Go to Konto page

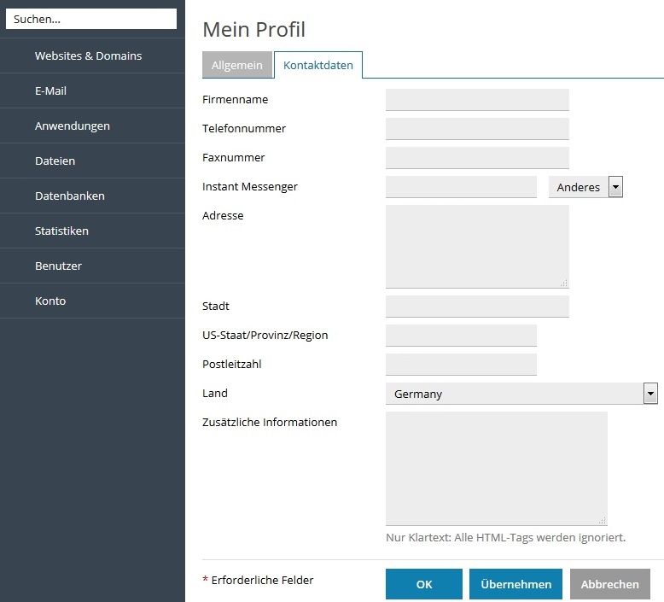click(x=92, y=301)
